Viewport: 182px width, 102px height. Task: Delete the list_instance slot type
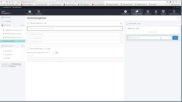[x=23, y=51]
